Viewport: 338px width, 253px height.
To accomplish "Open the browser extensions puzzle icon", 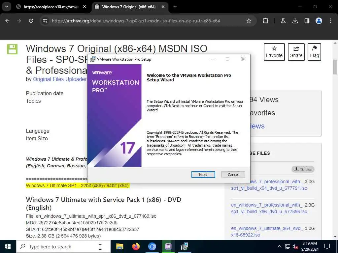I will (x=266, y=21).
